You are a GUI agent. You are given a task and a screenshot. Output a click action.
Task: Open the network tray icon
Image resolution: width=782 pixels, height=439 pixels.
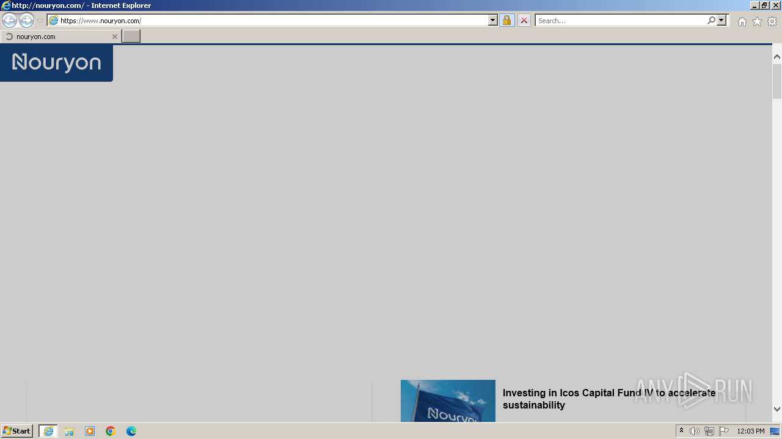709,431
